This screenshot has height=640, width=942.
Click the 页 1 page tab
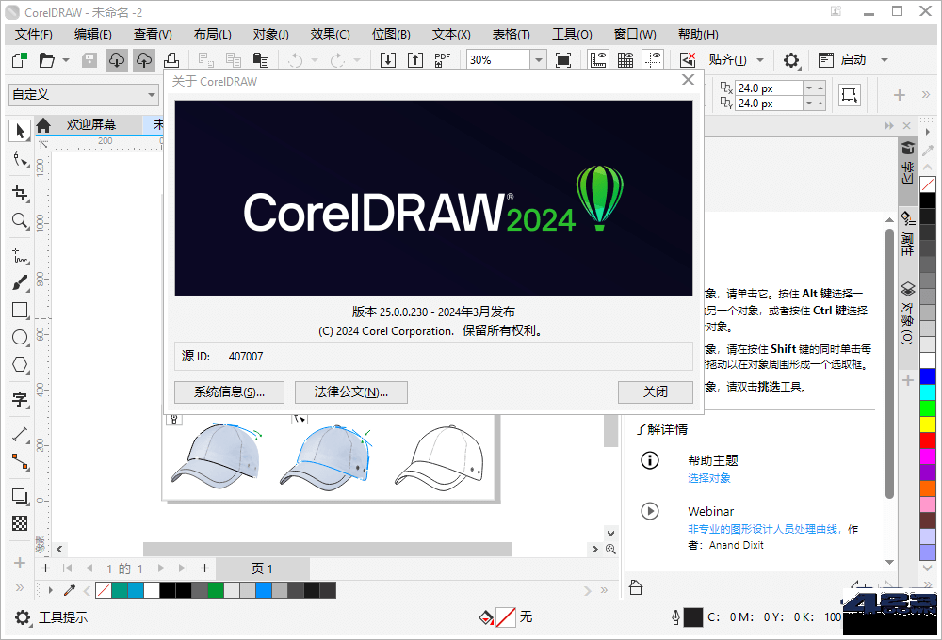pos(263,568)
